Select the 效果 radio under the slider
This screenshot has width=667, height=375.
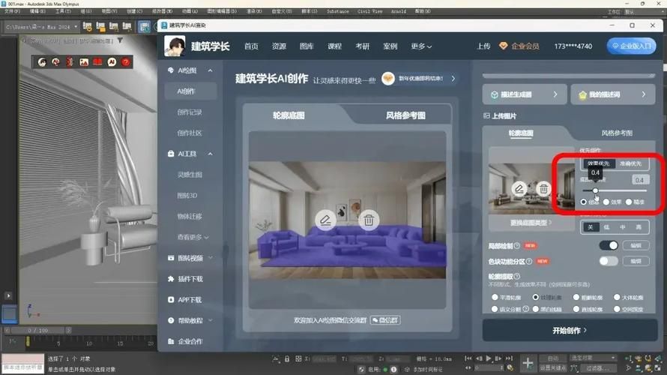pyautogui.click(x=606, y=202)
